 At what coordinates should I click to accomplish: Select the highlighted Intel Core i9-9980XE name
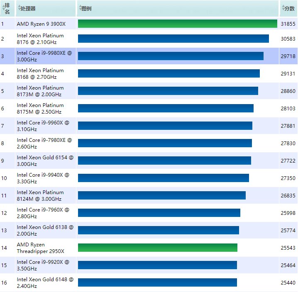[44, 56]
